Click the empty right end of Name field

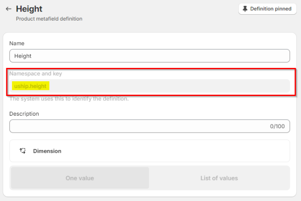(x=251, y=56)
